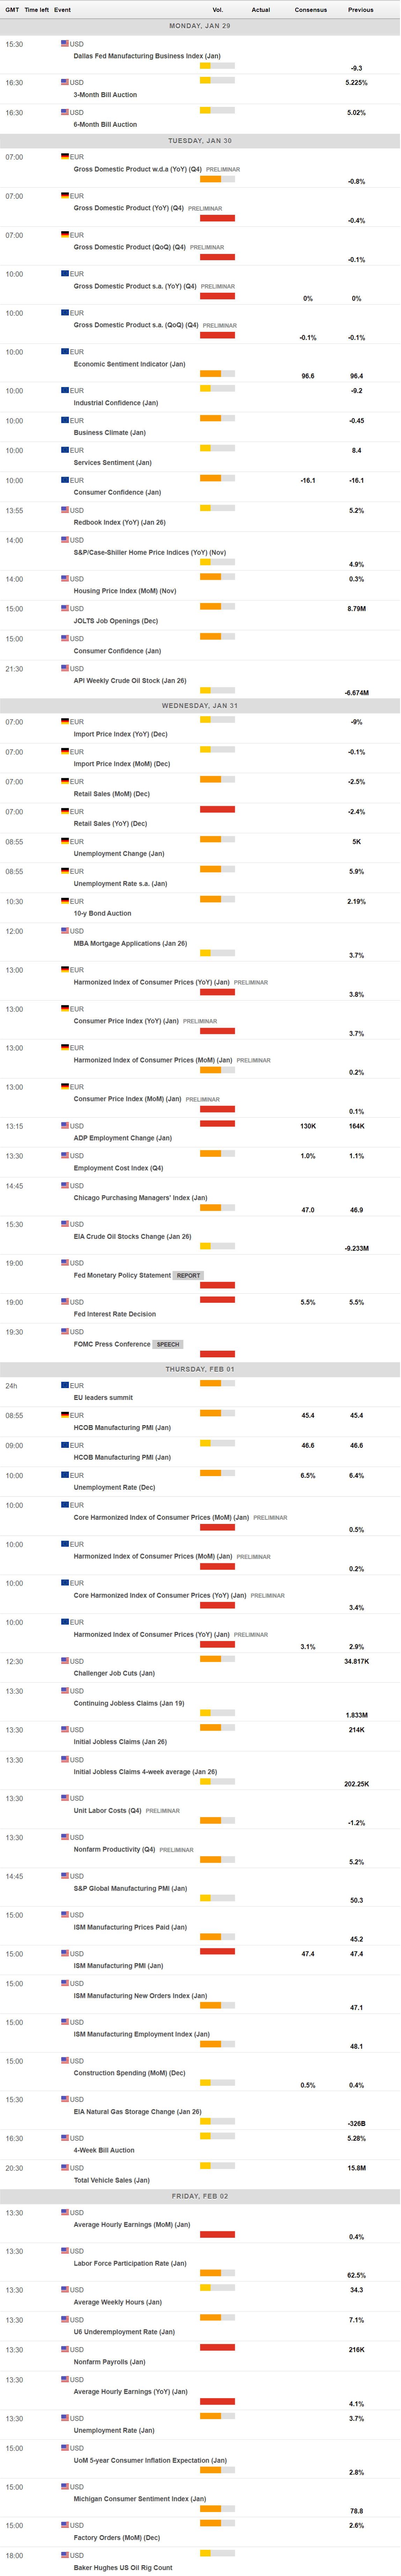Click the US flag beside ADP Employment Change

65,1126
